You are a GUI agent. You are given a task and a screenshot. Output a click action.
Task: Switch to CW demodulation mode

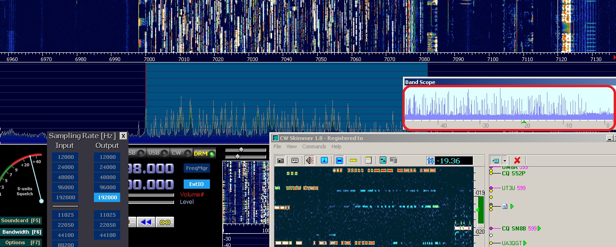180,153
